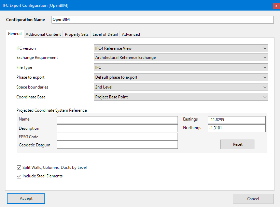Expand the Exchange Requirement dropdown
Screen dimensions: 280x207
coord(181,58)
